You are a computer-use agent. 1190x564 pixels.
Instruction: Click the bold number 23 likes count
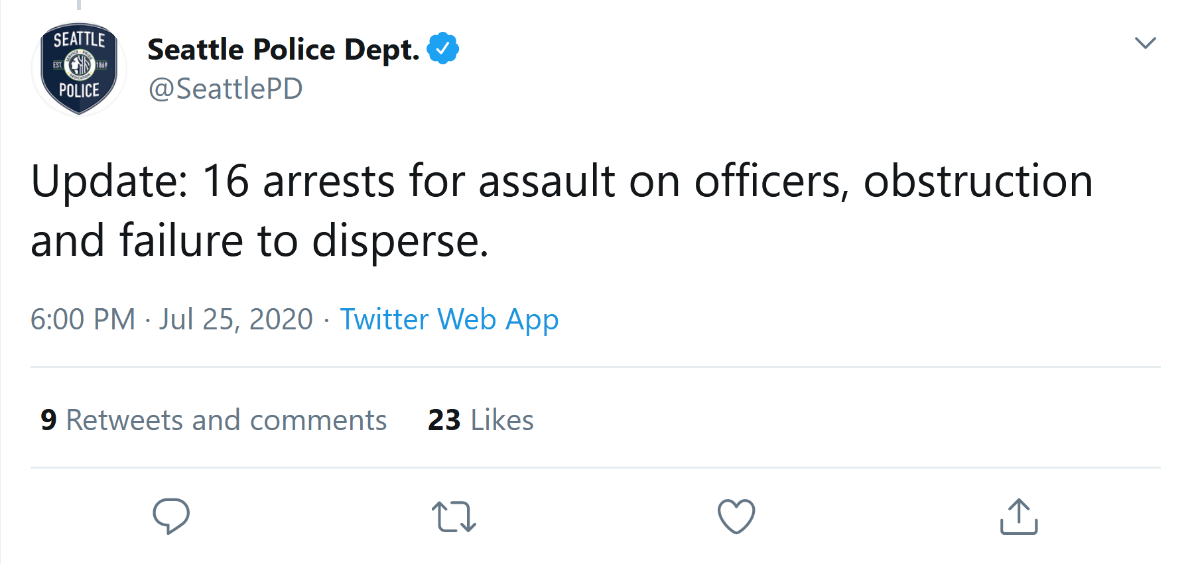tap(444, 420)
